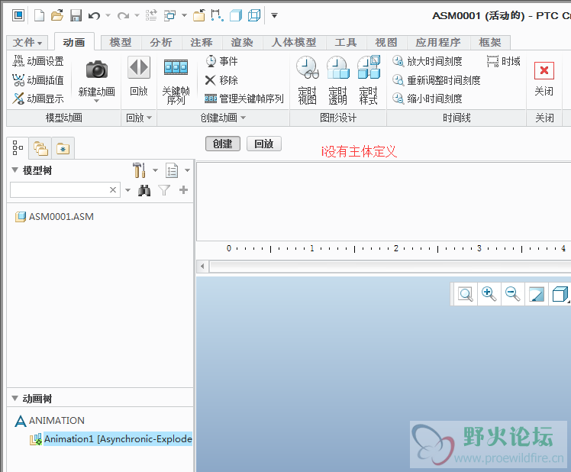The image size is (571, 472).
Task: Click the Playback (回放) button above timeline
Action: tap(263, 144)
